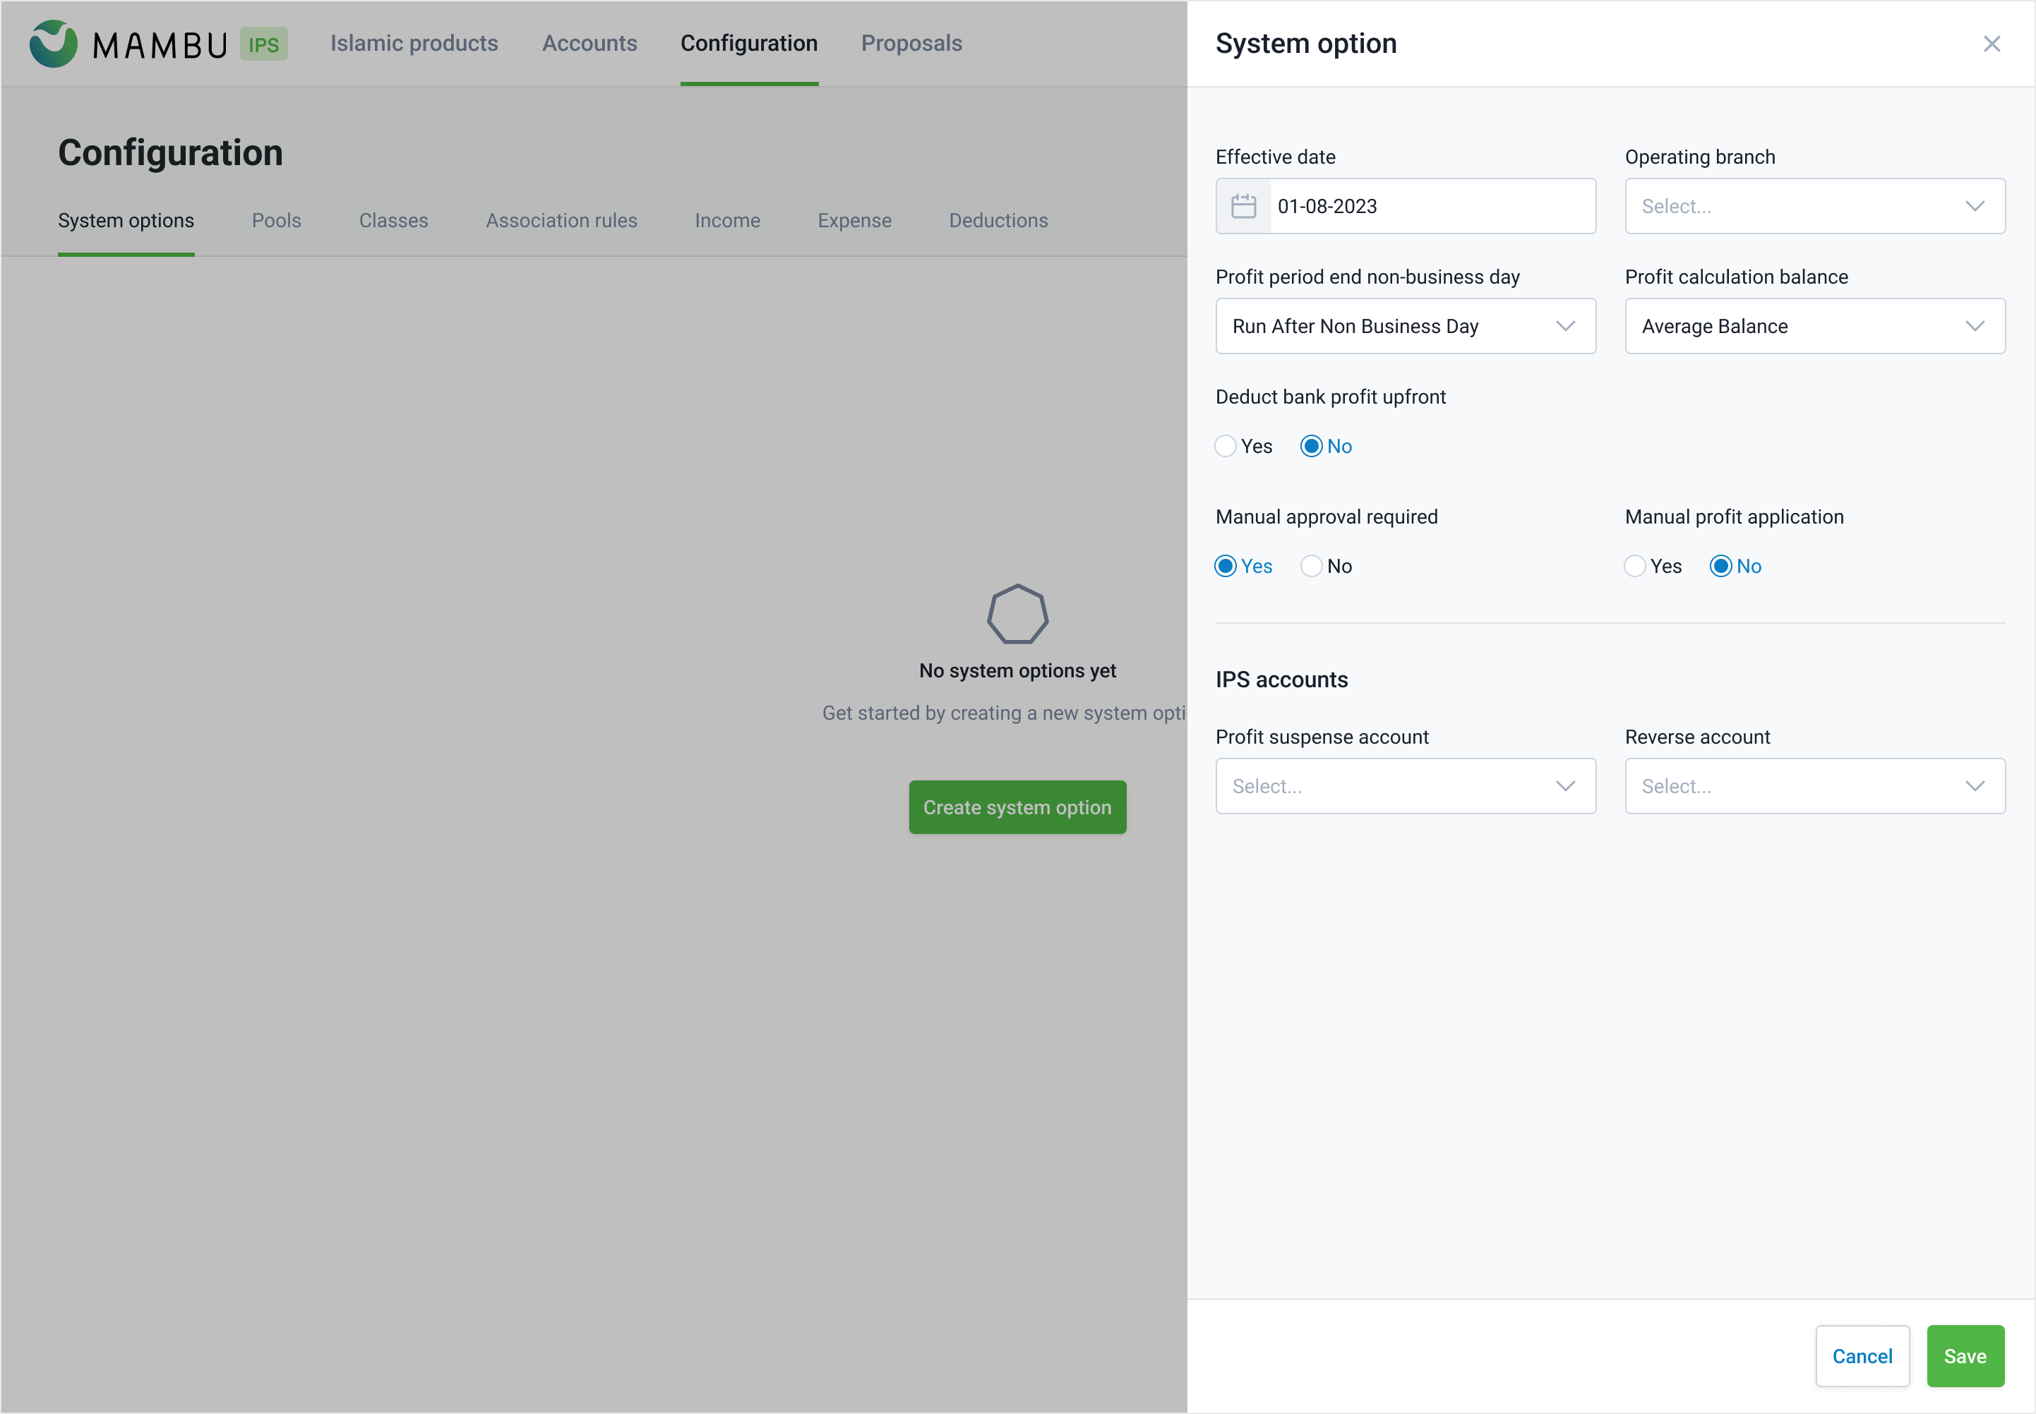The width and height of the screenshot is (2036, 1414).
Task: Click the chevron on Profit calculation balance dropdown
Action: [1975, 325]
